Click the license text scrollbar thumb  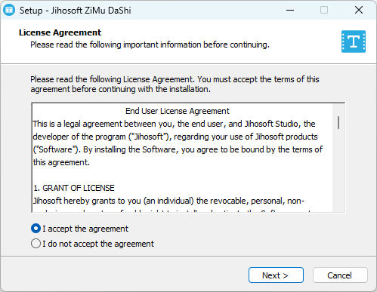click(338, 122)
